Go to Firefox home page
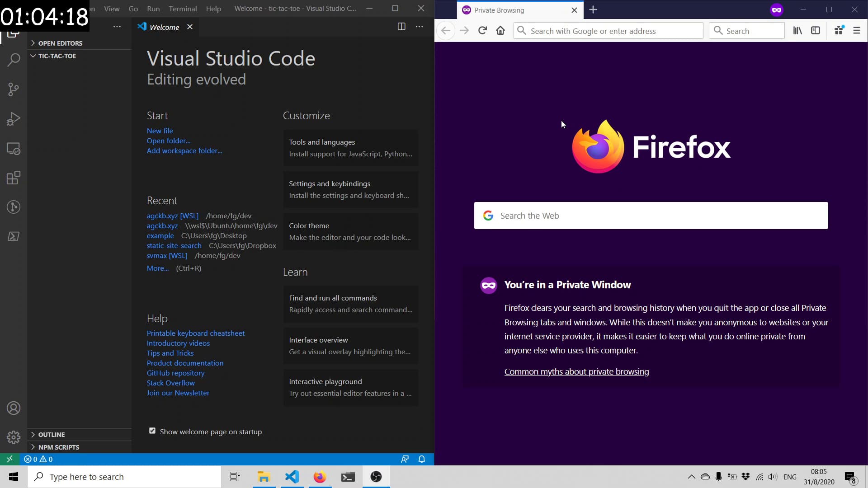This screenshot has height=488, width=868. point(500,31)
